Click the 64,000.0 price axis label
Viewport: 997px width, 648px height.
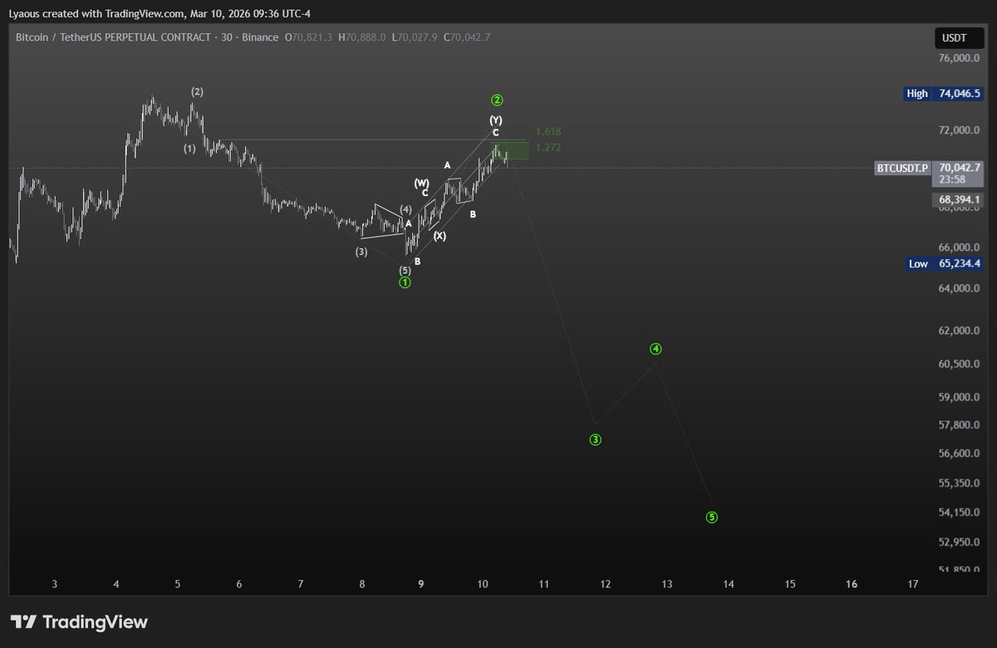tap(957, 288)
